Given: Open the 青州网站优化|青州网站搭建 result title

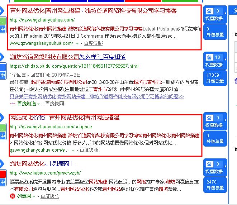Looking at the screenshot, I should point(93,11).
